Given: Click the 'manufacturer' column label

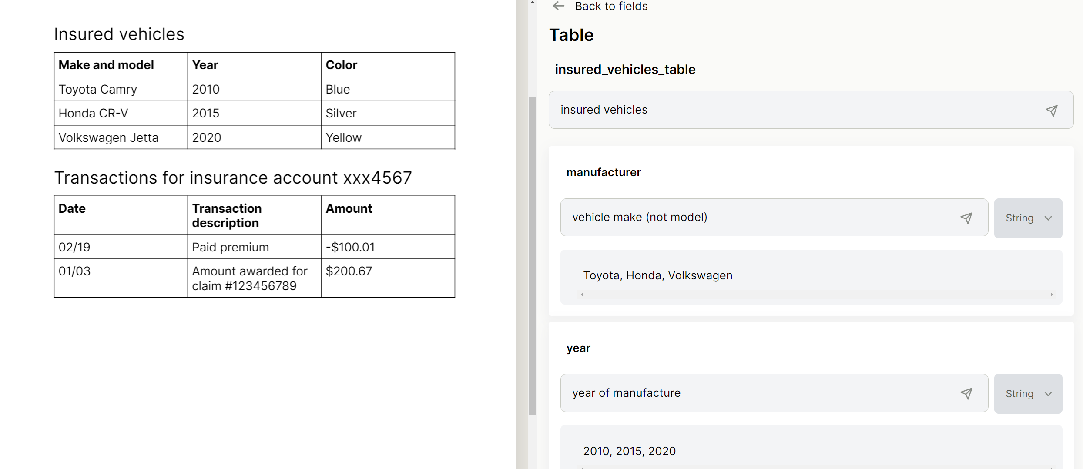Looking at the screenshot, I should [604, 172].
